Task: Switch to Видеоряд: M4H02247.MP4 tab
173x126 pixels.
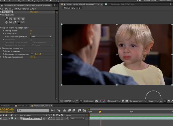Action: point(123,4)
